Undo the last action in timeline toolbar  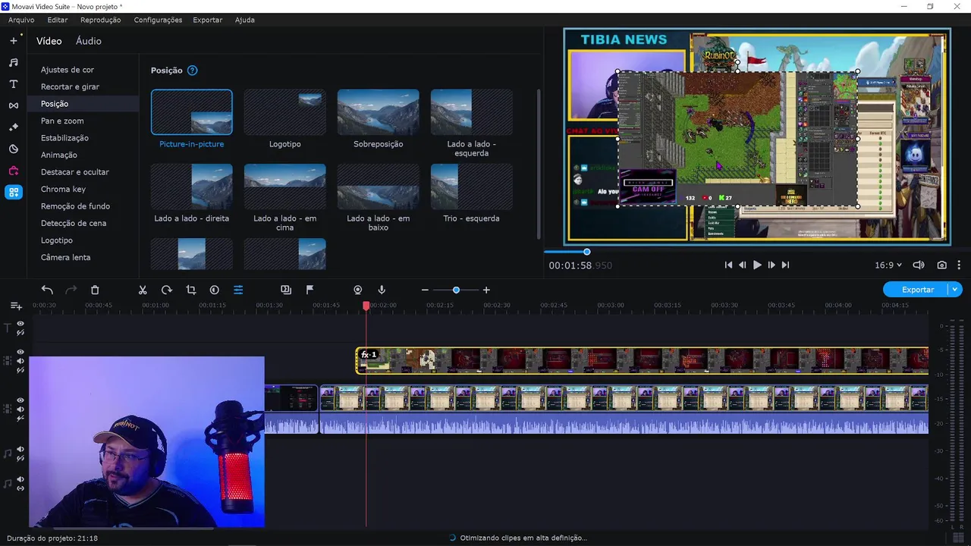[47, 290]
